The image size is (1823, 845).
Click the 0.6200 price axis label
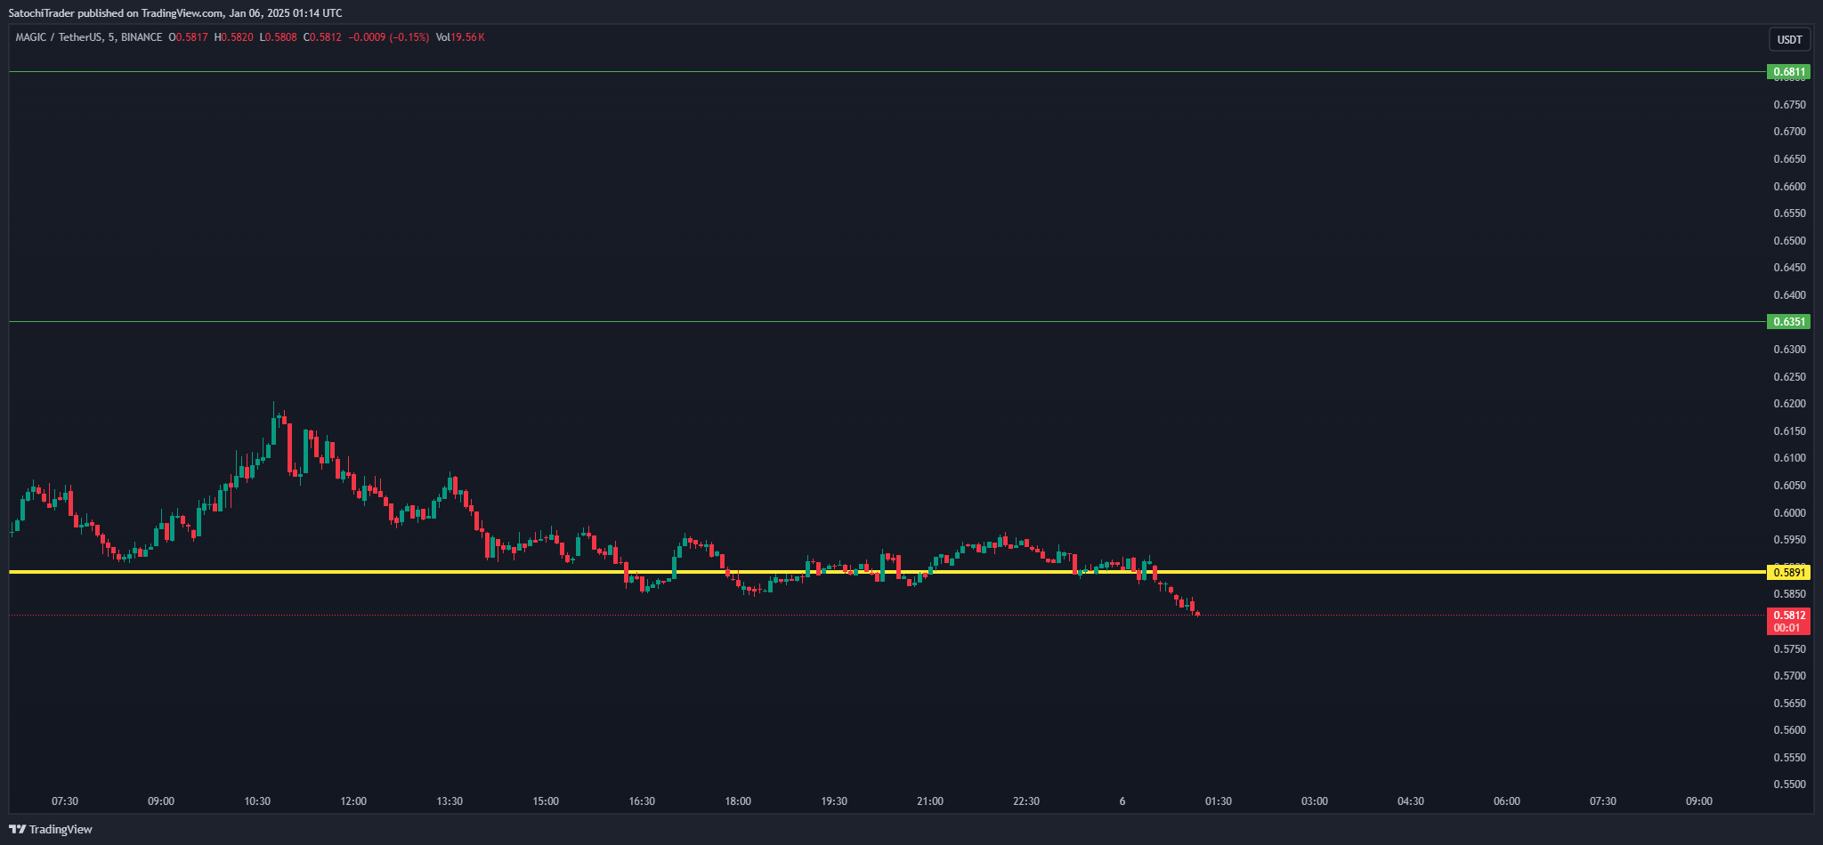click(1789, 404)
